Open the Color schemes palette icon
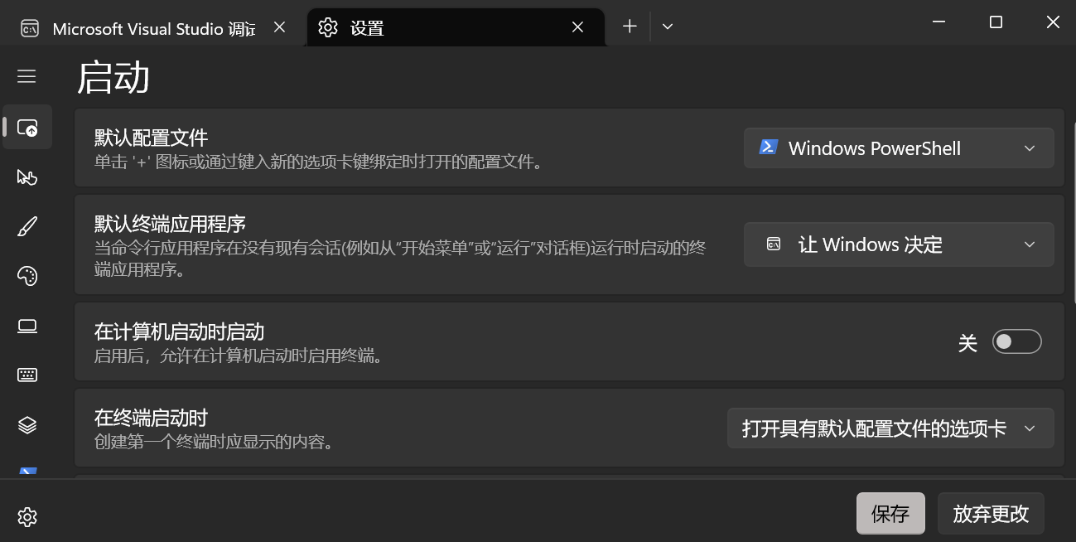This screenshot has width=1076, height=542. (27, 276)
